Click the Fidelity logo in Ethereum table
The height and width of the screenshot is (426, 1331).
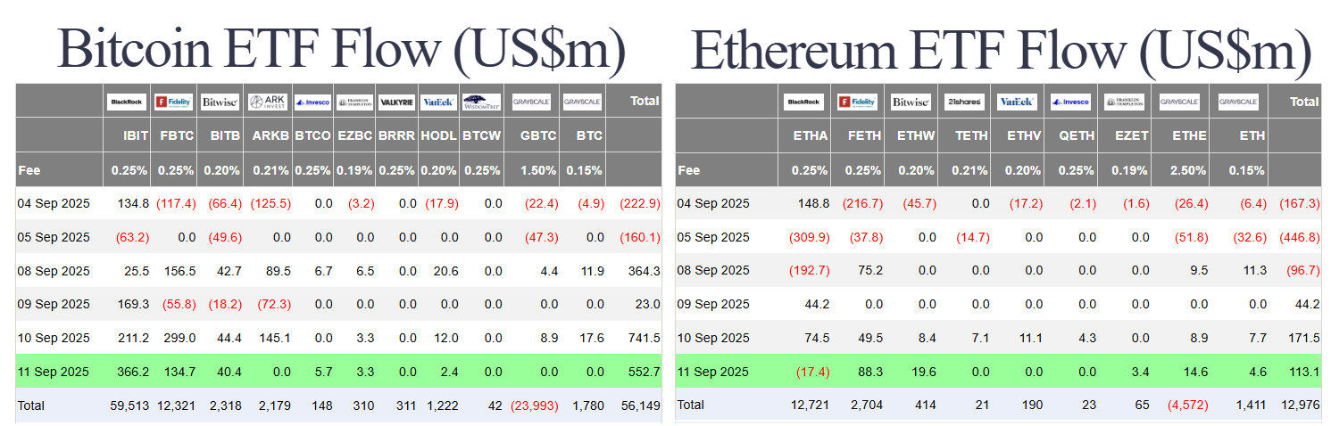point(858,102)
